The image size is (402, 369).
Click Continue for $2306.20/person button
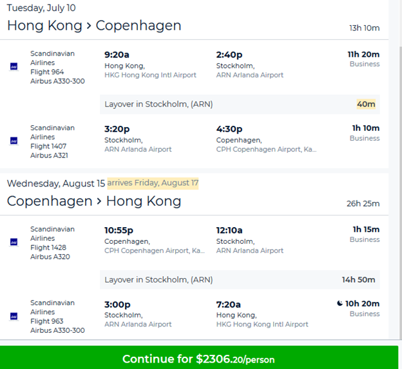coord(201,358)
